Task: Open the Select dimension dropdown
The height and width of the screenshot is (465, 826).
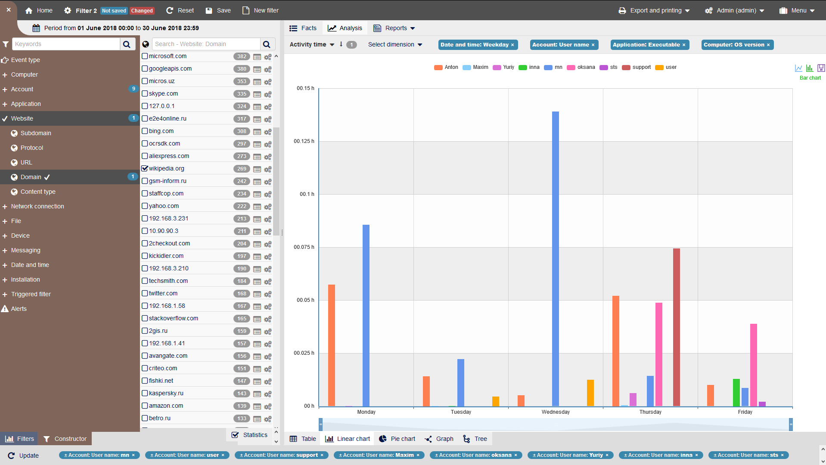Action: (395, 44)
